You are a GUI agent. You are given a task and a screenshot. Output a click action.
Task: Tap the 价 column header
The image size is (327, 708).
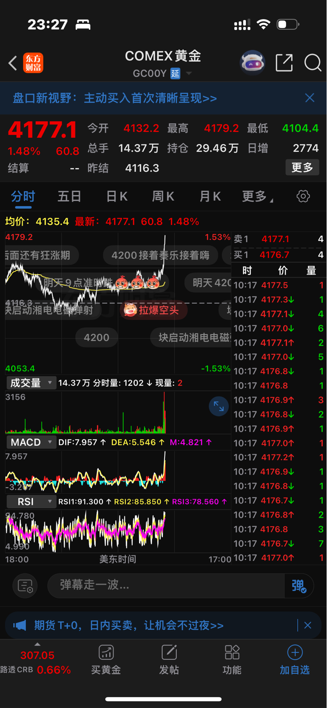[x=283, y=270]
